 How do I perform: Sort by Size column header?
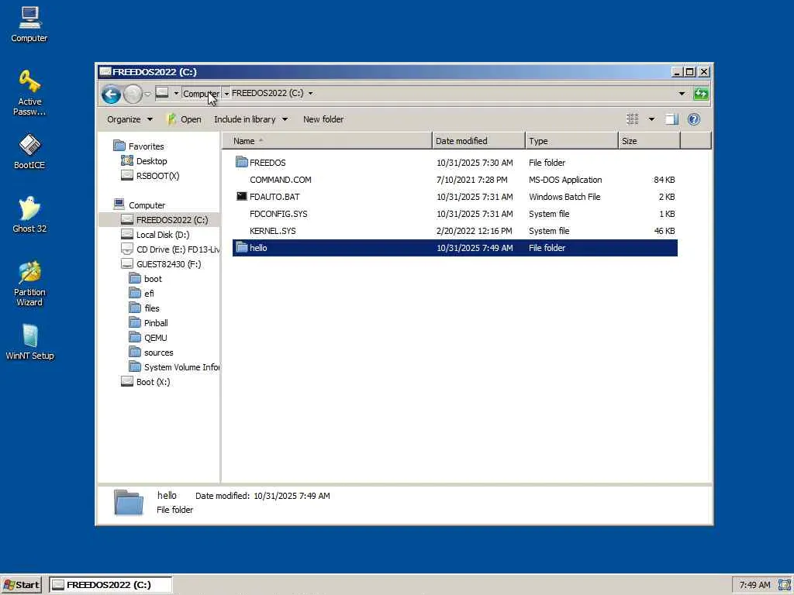pyautogui.click(x=649, y=141)
